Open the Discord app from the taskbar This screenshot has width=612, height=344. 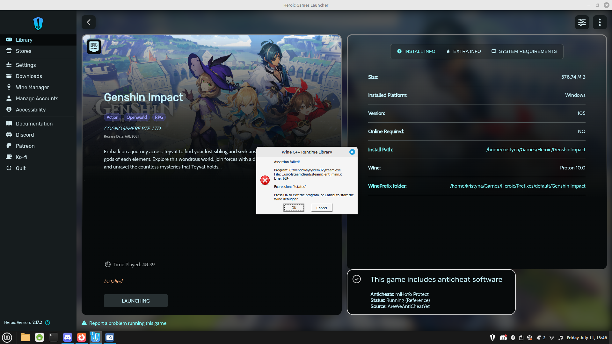(68, 337)
